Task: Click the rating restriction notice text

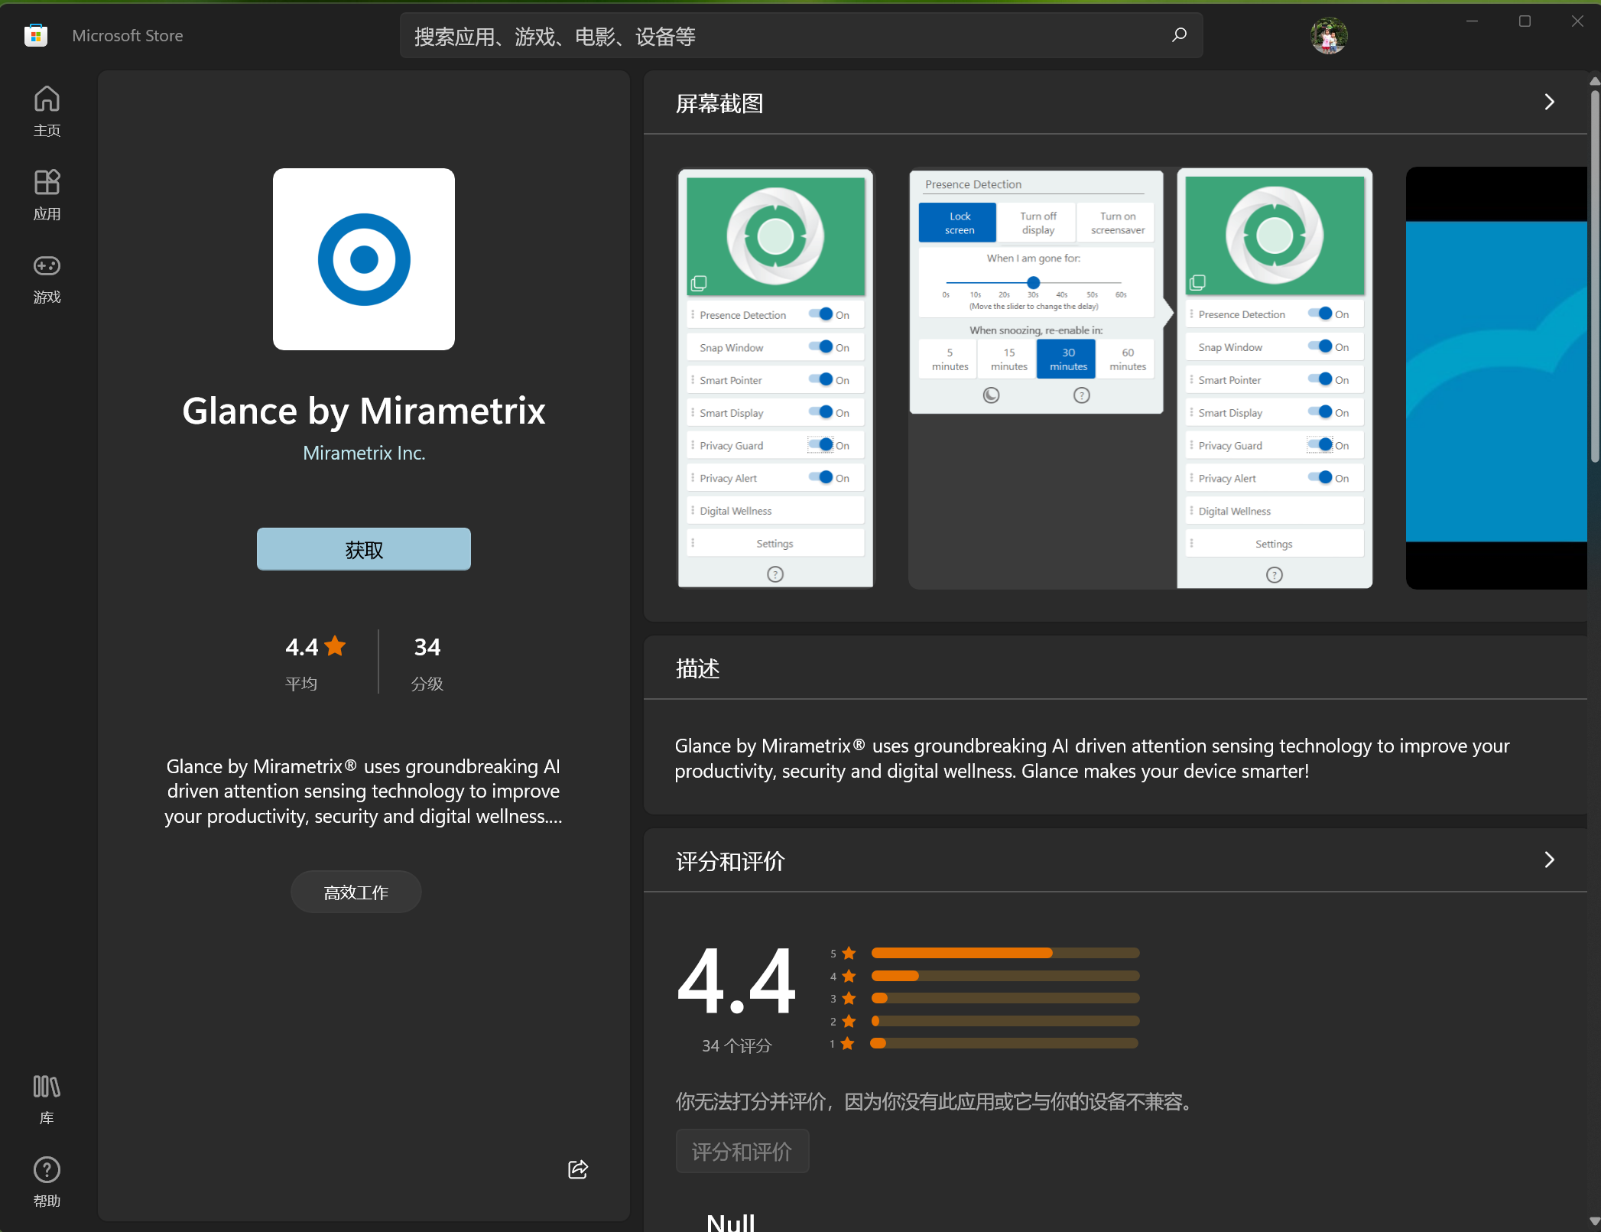Action: pyautogui.click(x=934, y=1101)
